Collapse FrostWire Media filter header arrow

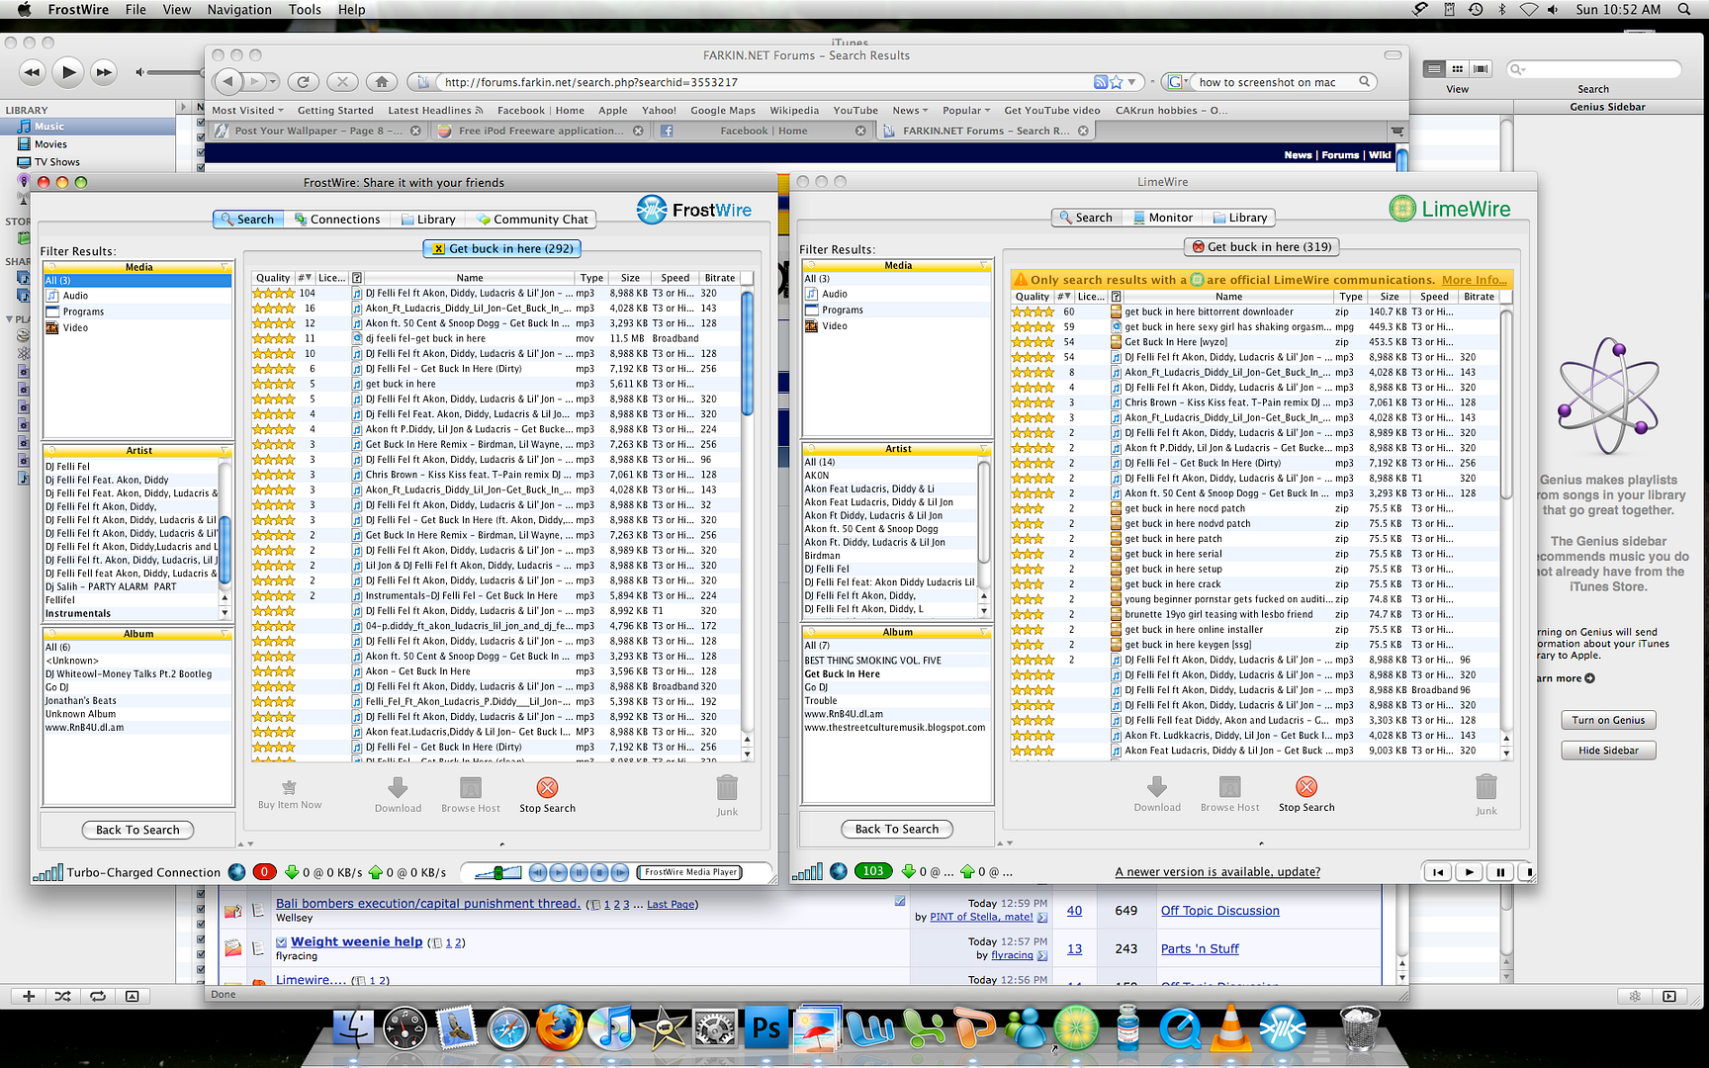pyautogui.click(x=225, y=267)
